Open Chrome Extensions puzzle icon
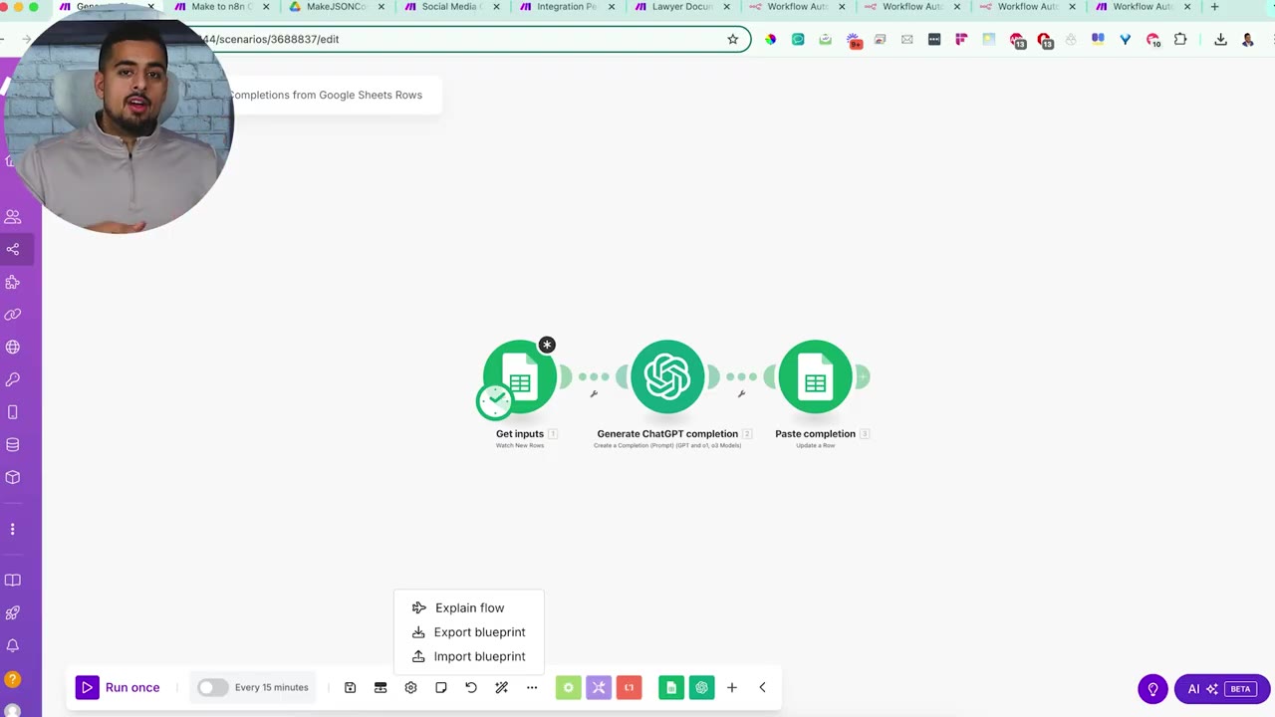Image resolution: width=1275 pixels, height=717 pixels. click(x=1180, y=40)
